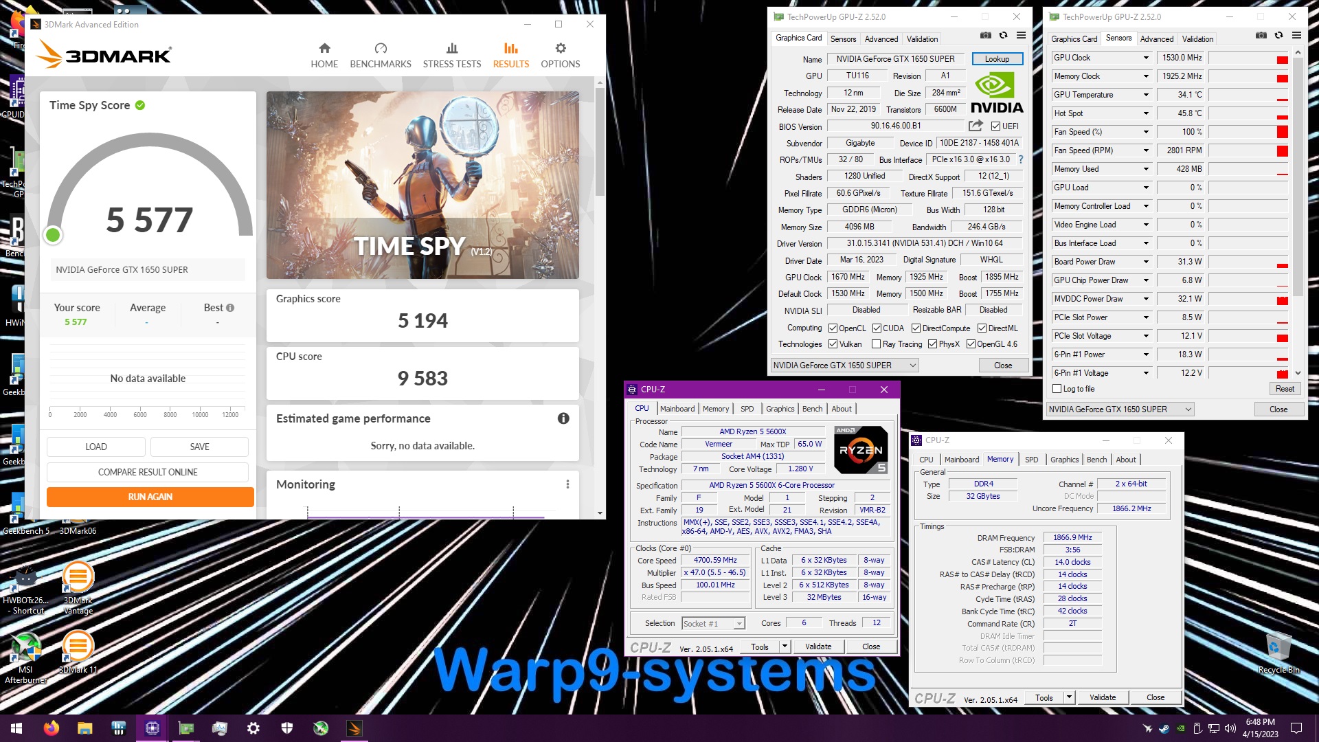Toggle OpenCL checkbox
This screenshot has height=742, width=1319.
(x=833, y=328)
